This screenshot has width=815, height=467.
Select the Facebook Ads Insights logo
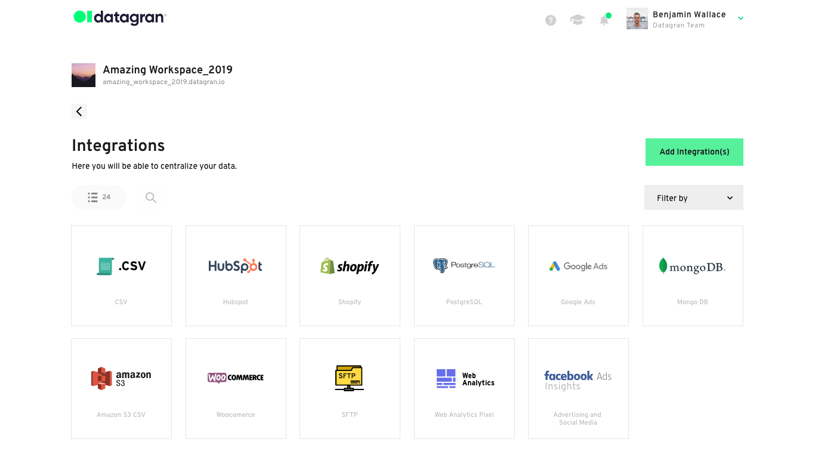578,380
